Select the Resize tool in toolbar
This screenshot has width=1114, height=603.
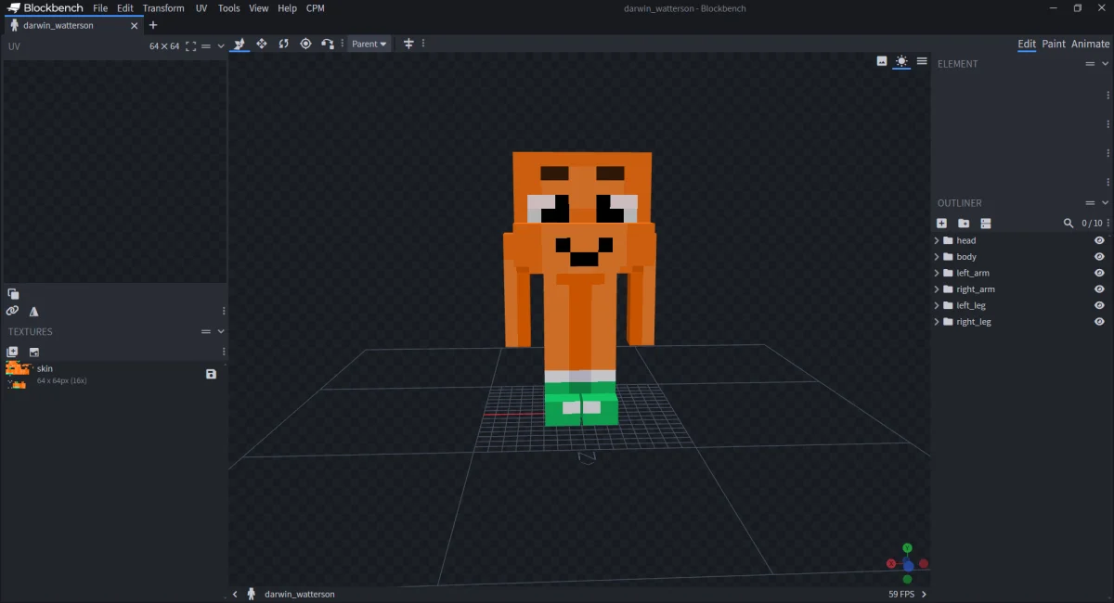[x=262, y=44]
